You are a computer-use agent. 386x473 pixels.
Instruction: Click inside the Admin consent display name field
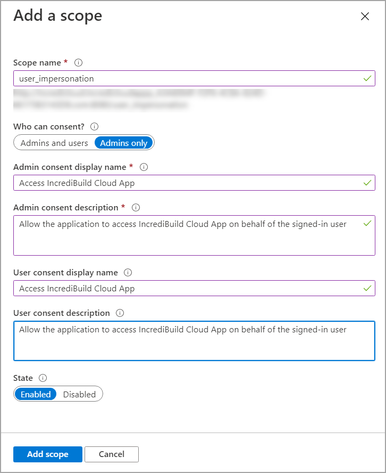pyautogui.click(x=194, y=183)
